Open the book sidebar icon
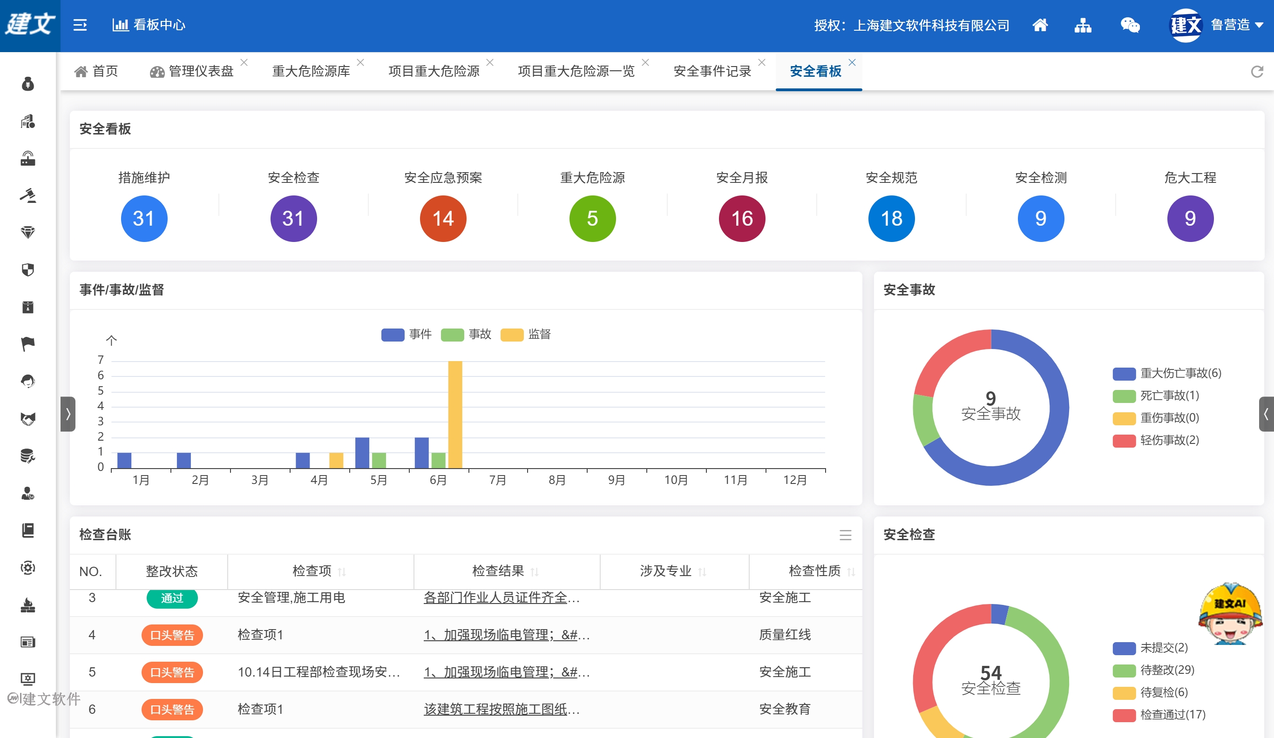The height and width of the screenshot is (738, 1274). tap(28, 530)
